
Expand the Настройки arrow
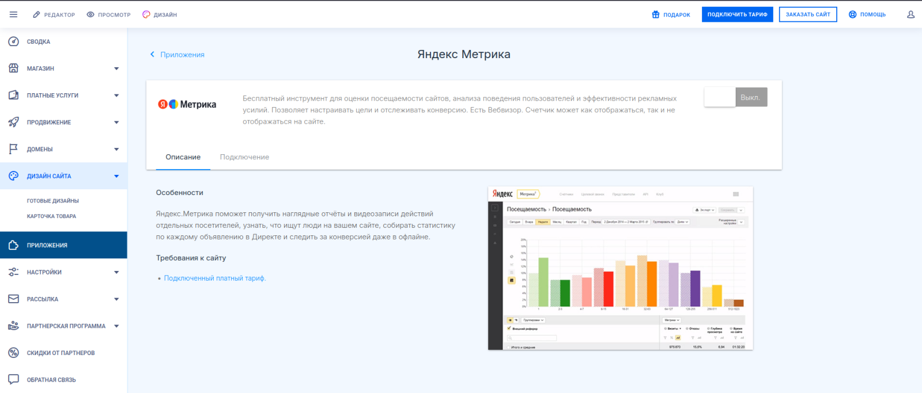click(116, 272)
